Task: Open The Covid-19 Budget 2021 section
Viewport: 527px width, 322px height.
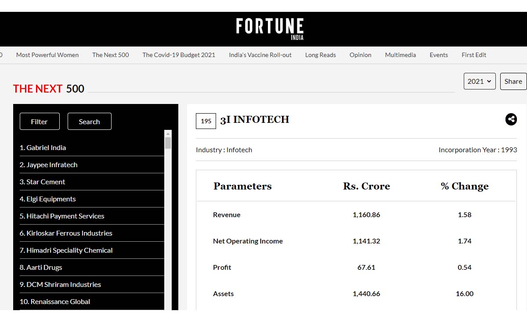Action: (179, 55)
